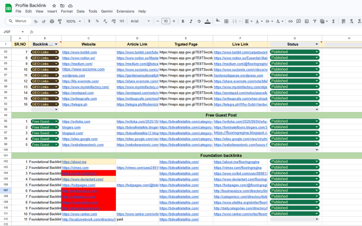Viewport: 362px width, 226px height.
Task: Open the Fill color picker
Action: tap(218, 21)
